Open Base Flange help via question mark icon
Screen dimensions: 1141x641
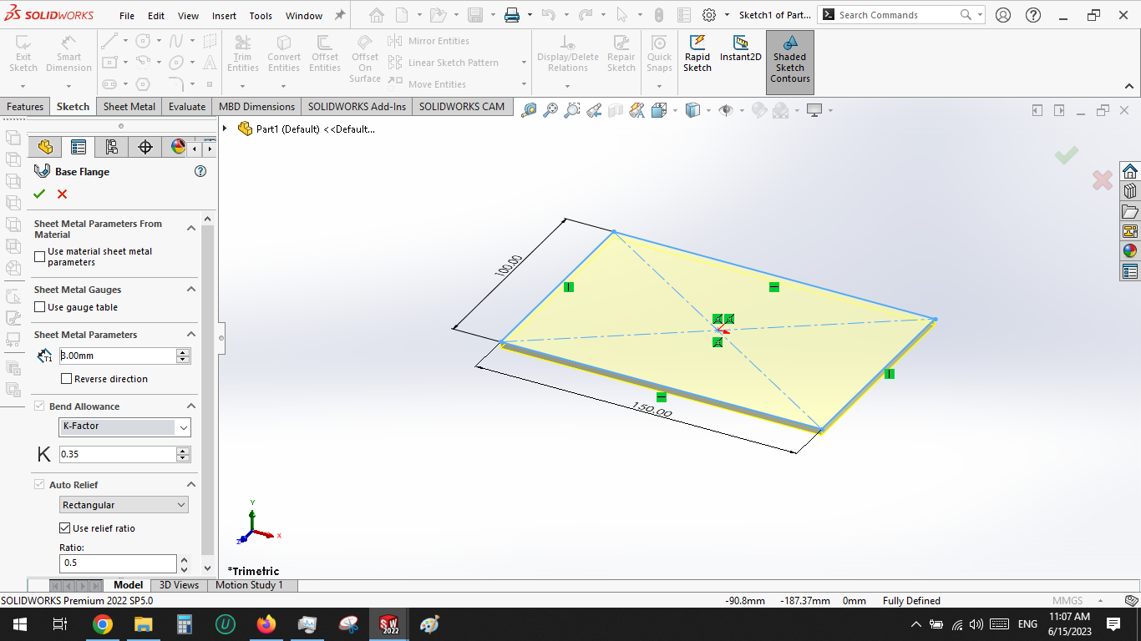click(x=200, y=171)
